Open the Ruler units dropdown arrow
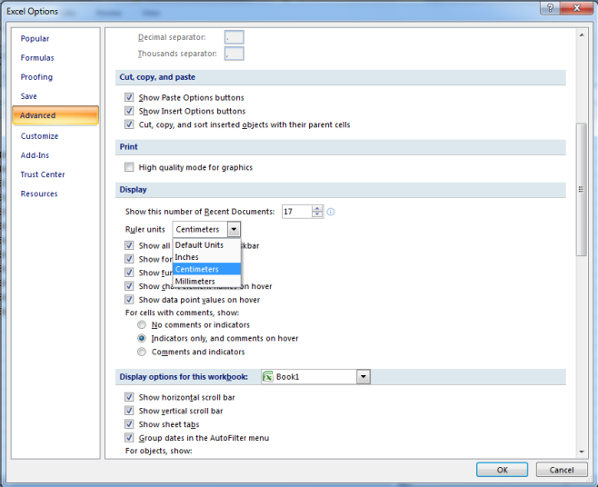Screen dimensions: 598x487 [x=234, y=230]
